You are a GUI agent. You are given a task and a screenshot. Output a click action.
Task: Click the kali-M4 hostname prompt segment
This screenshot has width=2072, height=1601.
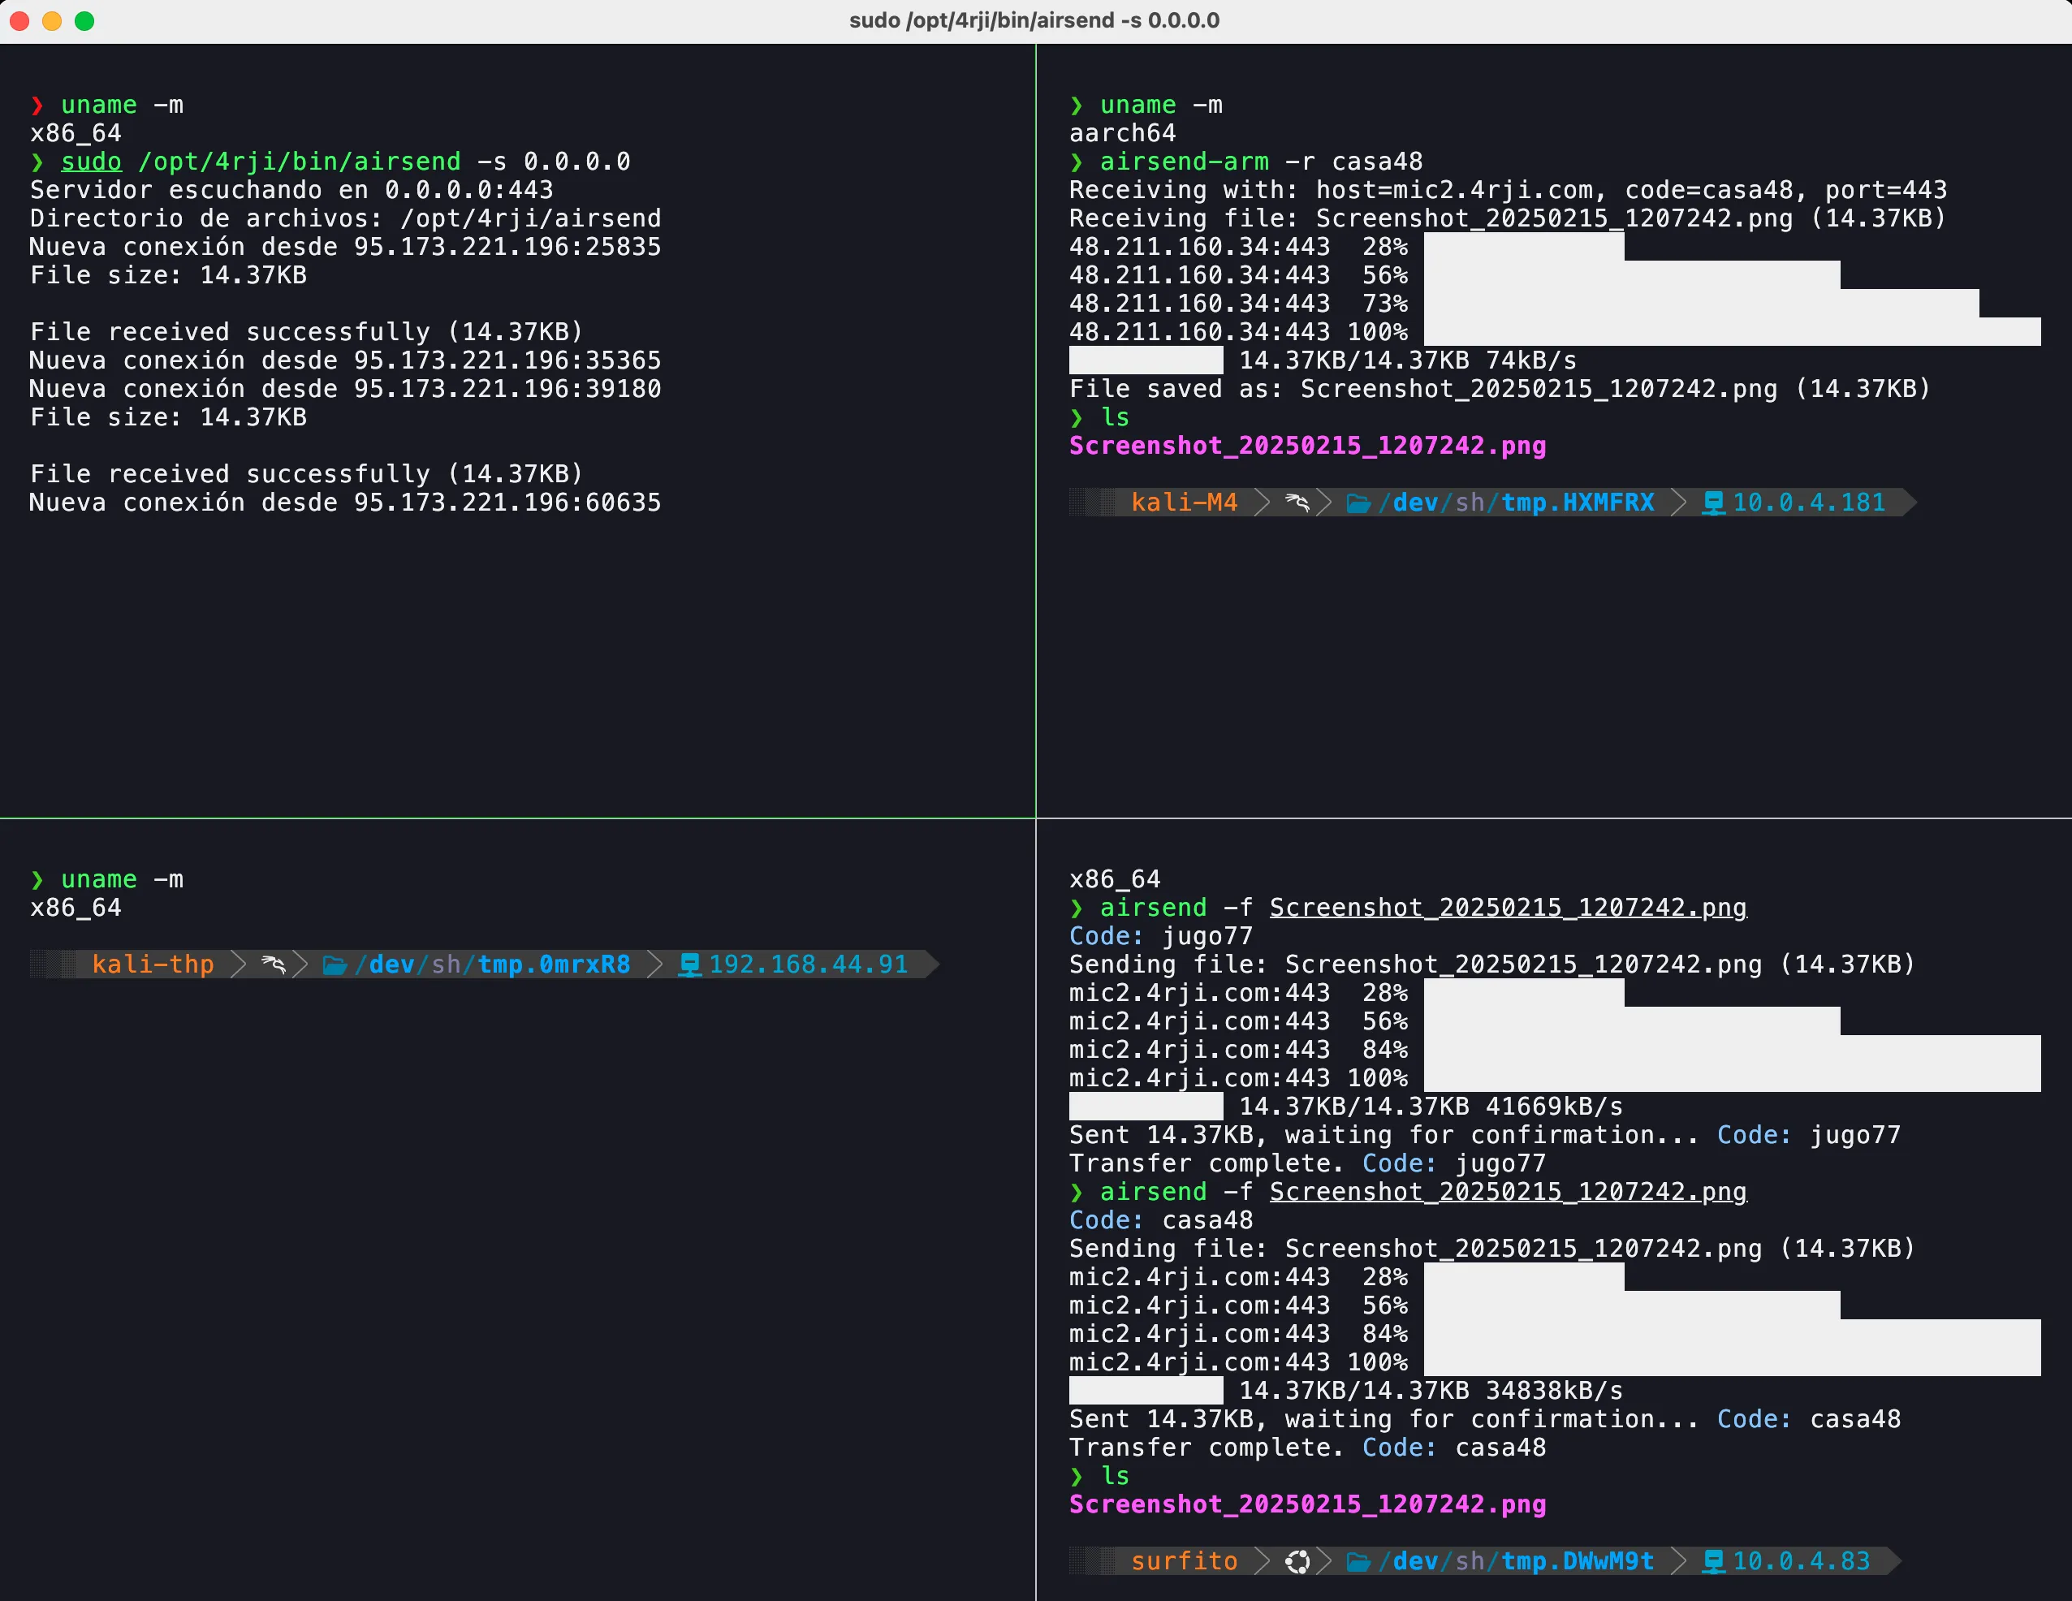[x=1183, y=503]
